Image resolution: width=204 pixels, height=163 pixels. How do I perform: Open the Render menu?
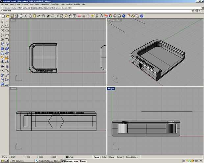point(77,4)
